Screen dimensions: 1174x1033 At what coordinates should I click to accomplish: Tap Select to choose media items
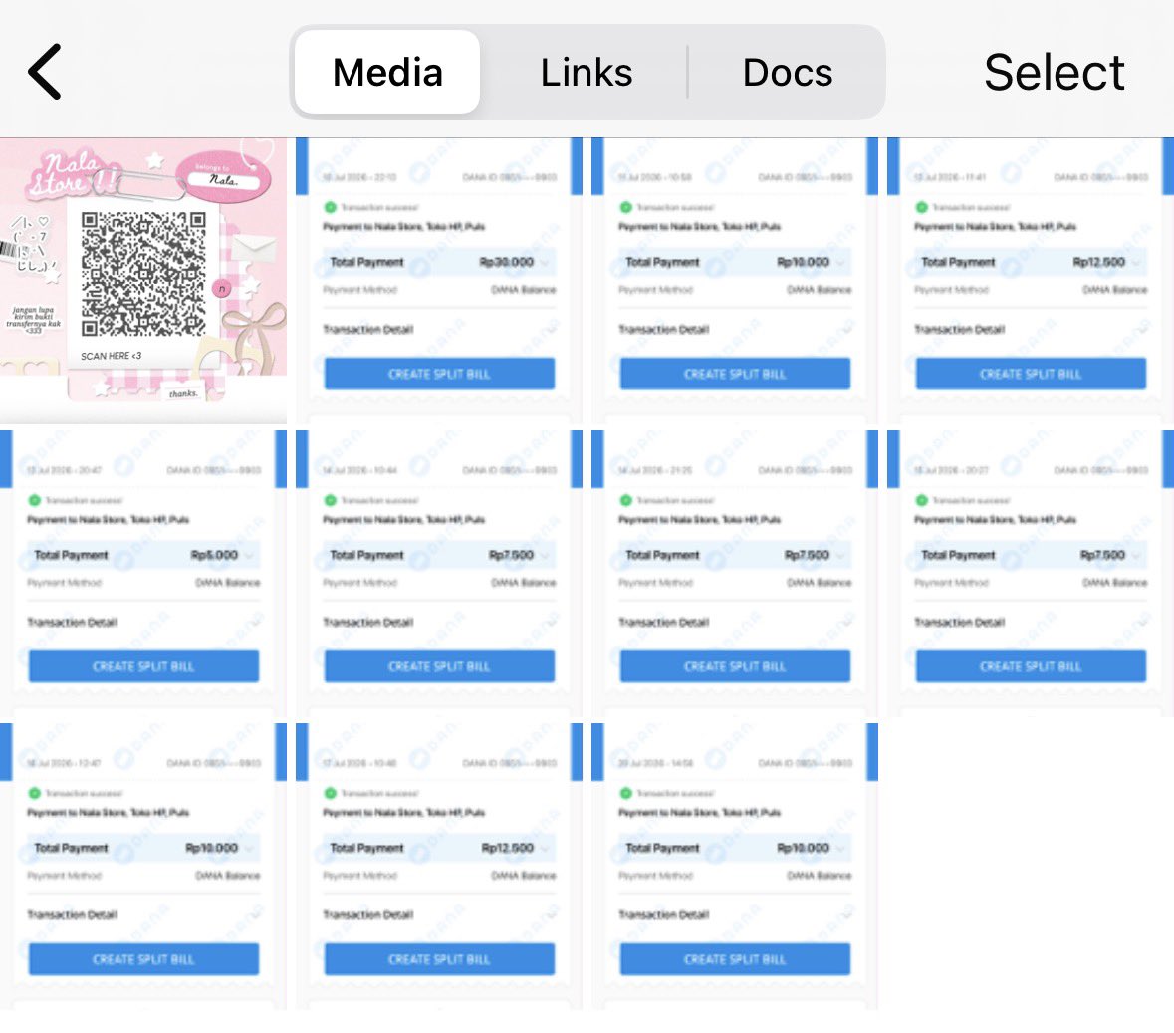pyautogui.click(x=1054, y=73)
